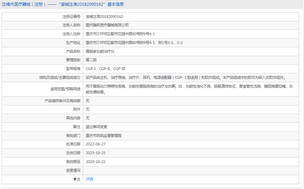
Task: Select remark value 登记事项变更
Action: pos(96,127)
